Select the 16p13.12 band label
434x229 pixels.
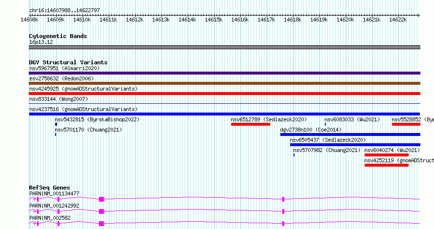pyautogui.click(x=41, y=42)
